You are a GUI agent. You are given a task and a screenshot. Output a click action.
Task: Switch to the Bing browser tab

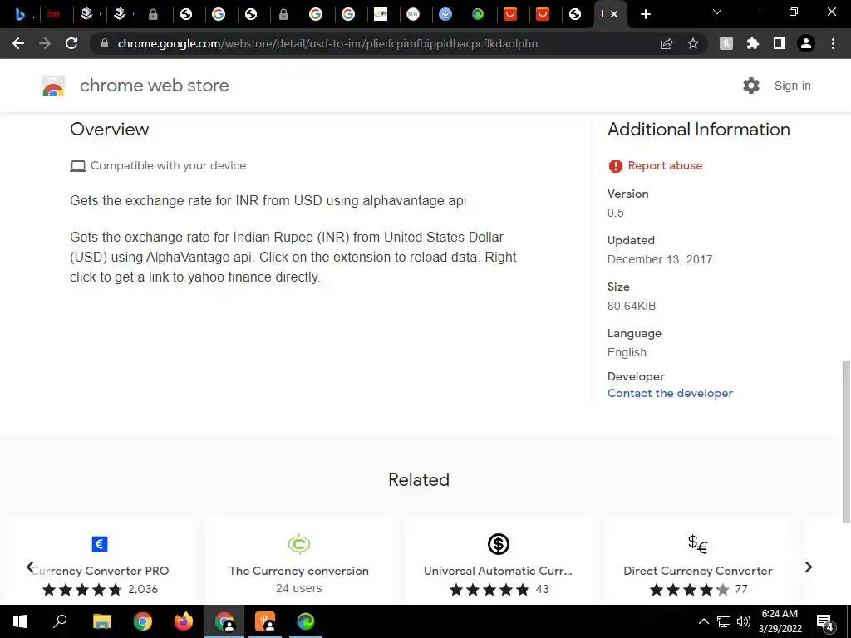(21, 14)
